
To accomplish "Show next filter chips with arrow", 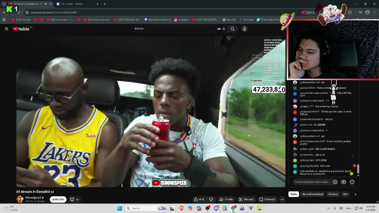I will (355, 194).
